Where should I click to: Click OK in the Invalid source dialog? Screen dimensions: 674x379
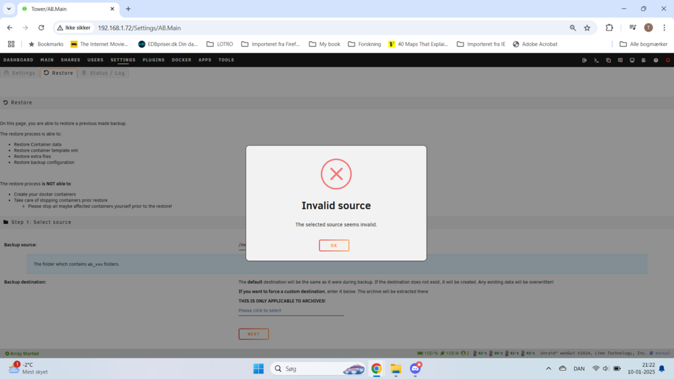334,245
